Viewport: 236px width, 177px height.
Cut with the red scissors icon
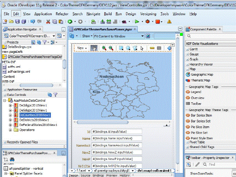[x=48, y=22]
